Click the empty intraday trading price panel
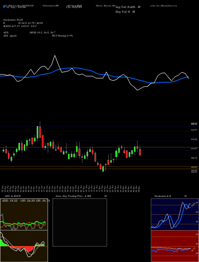The height and width of the screenshot is (262, 199). tap(80, 222)
